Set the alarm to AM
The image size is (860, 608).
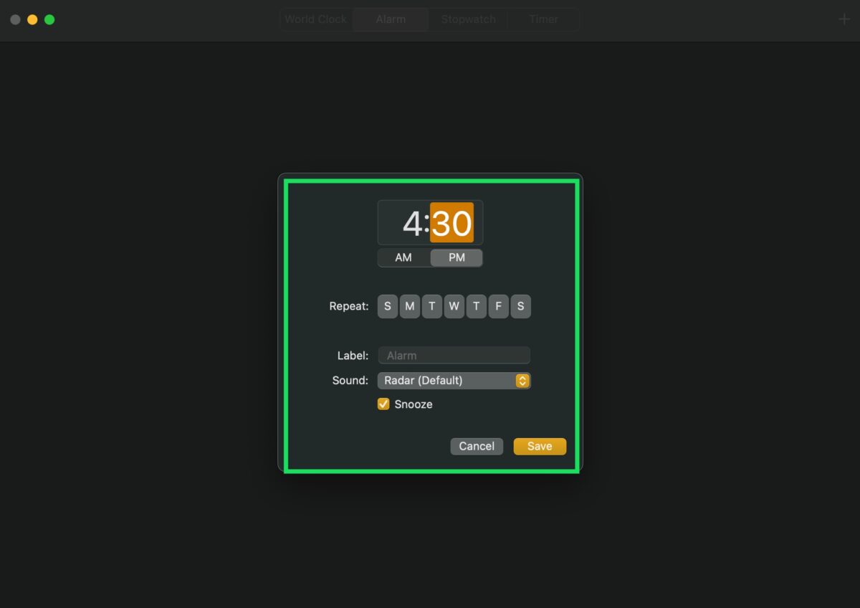click(403, 257)
